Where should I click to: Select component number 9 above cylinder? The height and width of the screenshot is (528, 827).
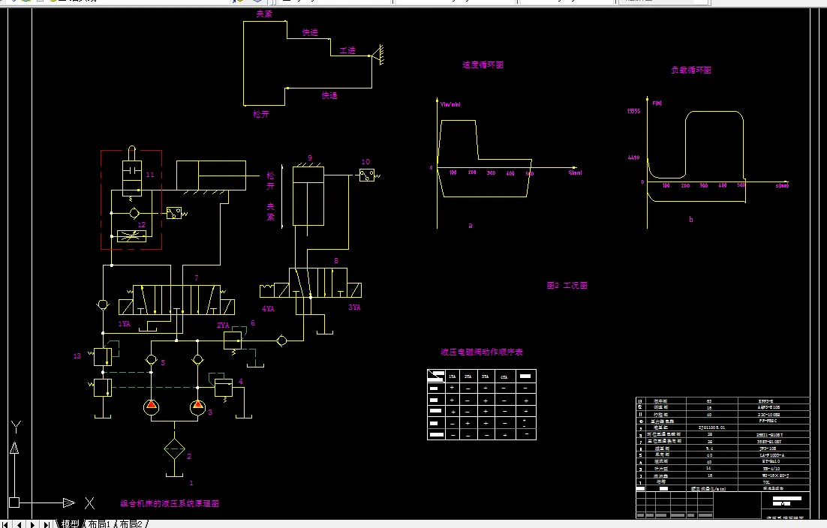click(310, 157)
